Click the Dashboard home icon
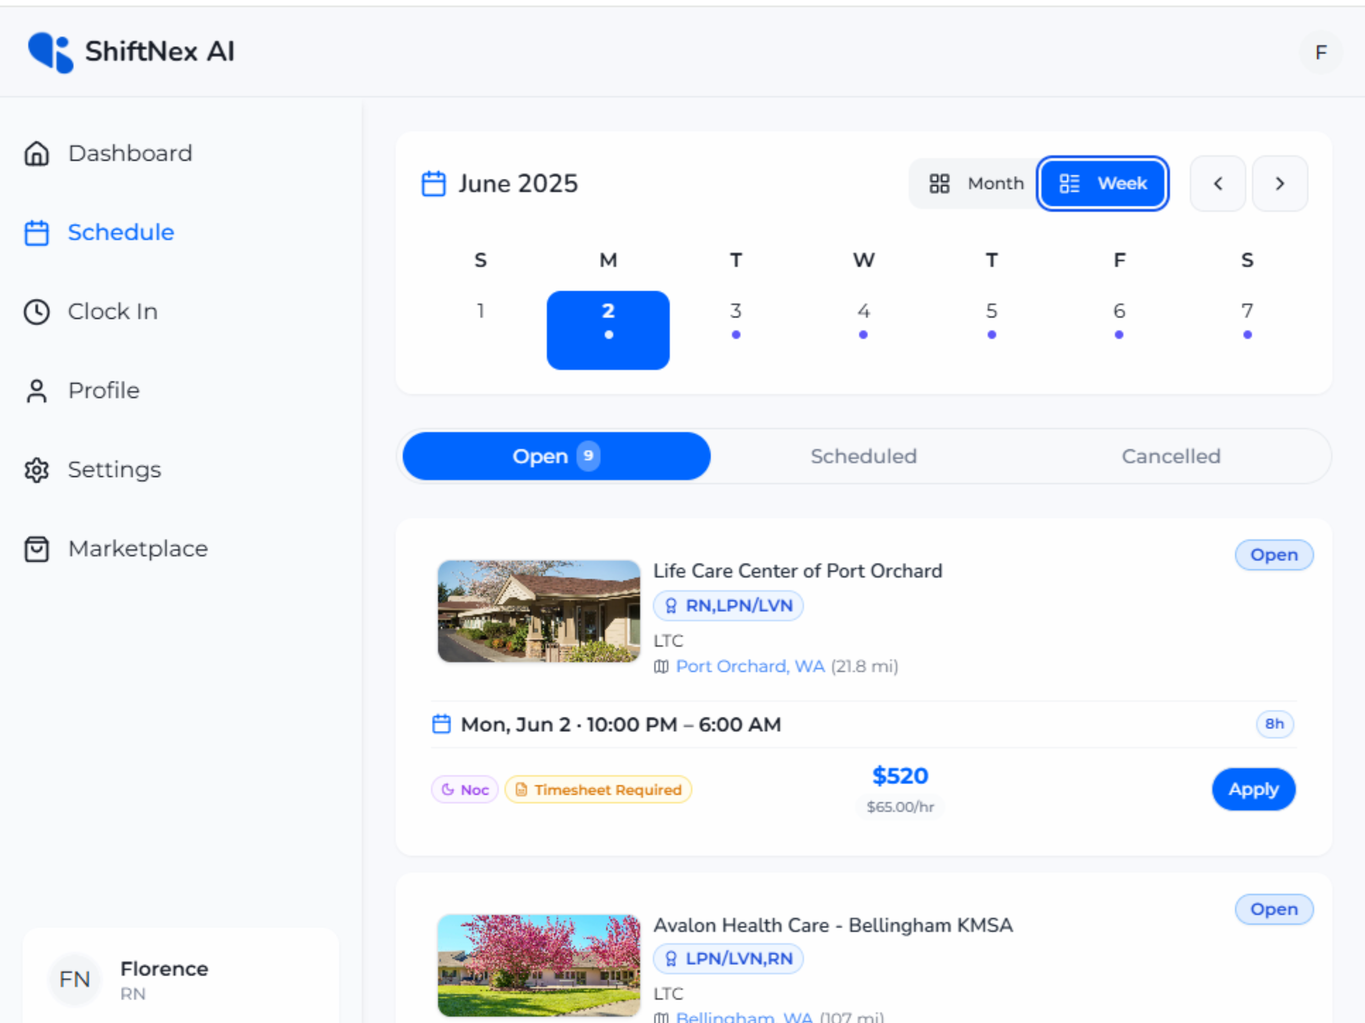The width and height of the screenshot is (1365, 1023). tap(36, 154)
